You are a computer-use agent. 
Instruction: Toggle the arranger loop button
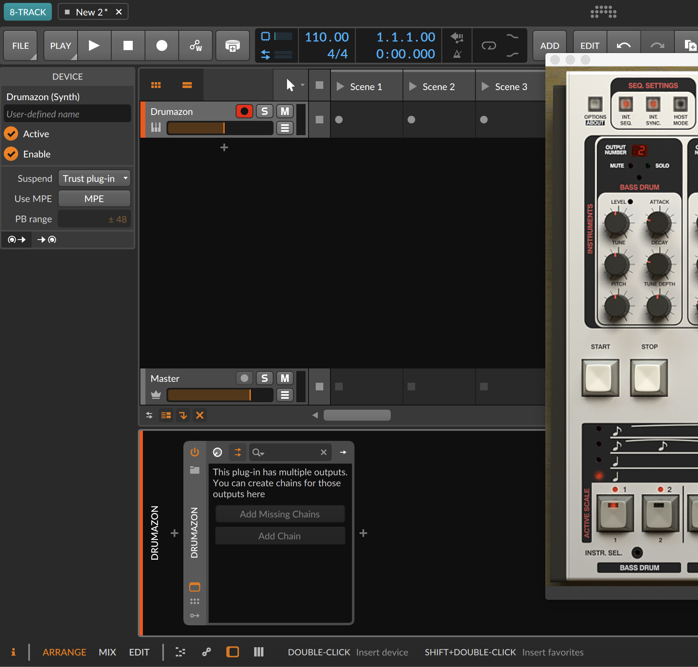pos(489,45)
